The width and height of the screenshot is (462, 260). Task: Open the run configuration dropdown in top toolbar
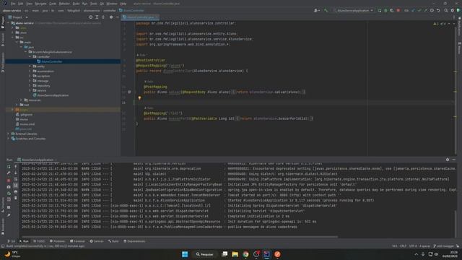[x=354, y=10]
